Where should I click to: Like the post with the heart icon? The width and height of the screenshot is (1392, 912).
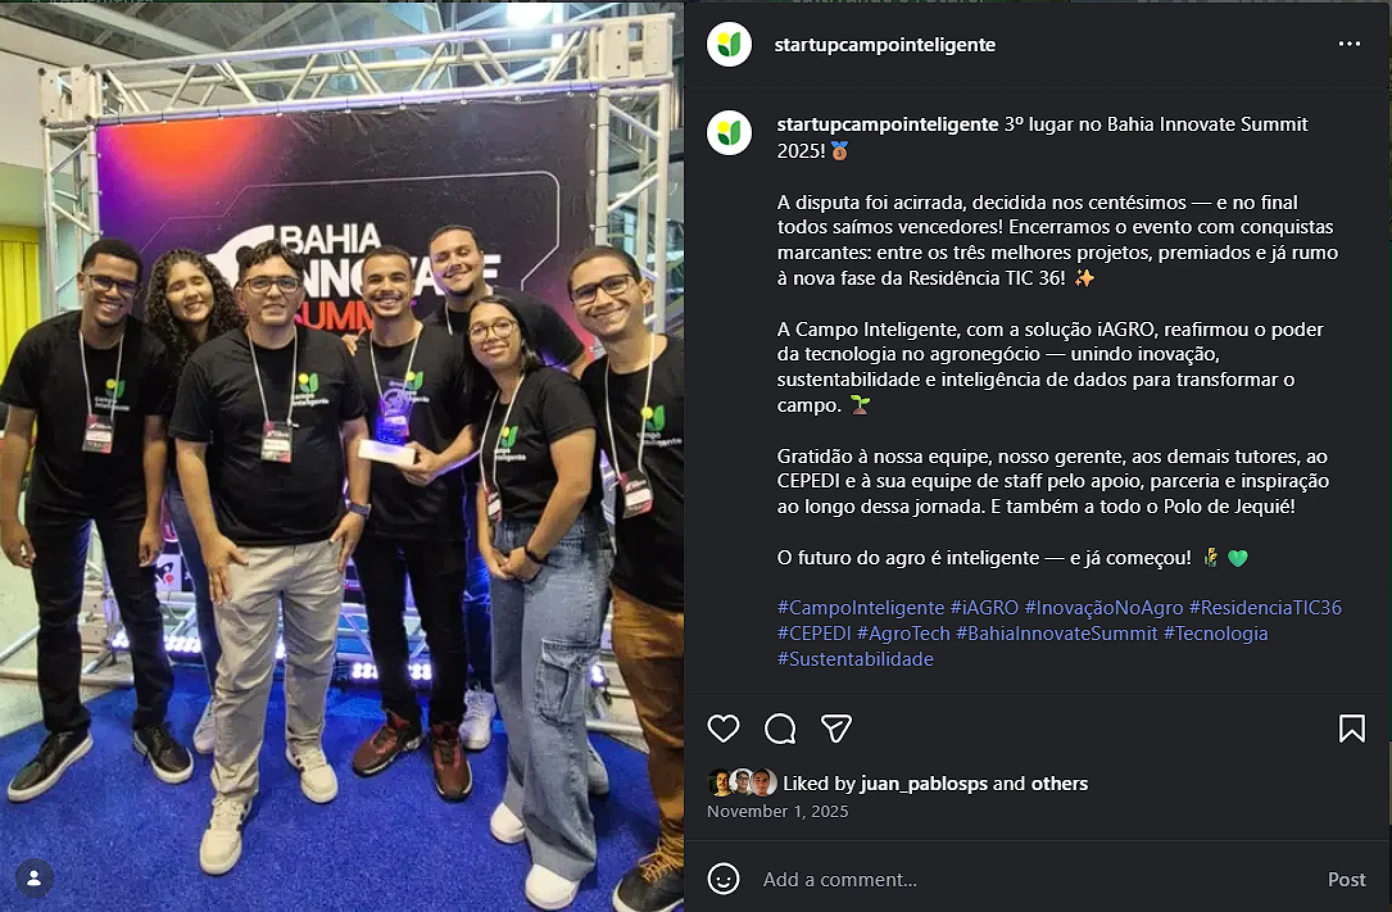point(723,729)
